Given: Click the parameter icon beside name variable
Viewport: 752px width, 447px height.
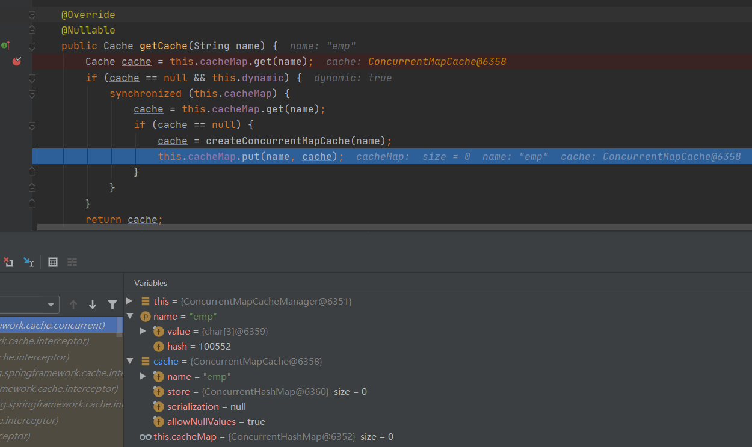Looking at the screenshot, I should 146,317.
